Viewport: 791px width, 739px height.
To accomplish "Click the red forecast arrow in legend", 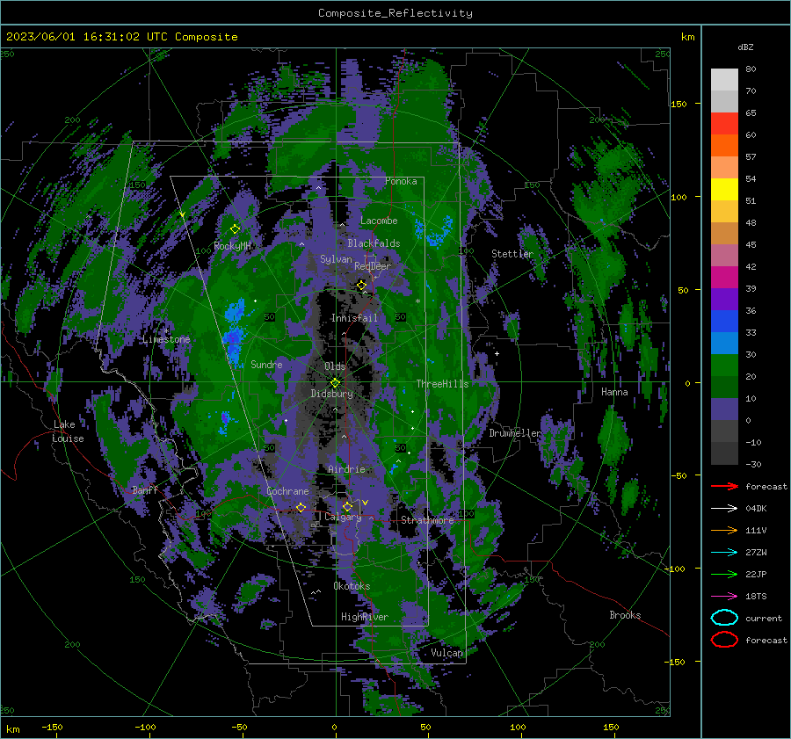I will pyautogui.click(x=724, y=486).
